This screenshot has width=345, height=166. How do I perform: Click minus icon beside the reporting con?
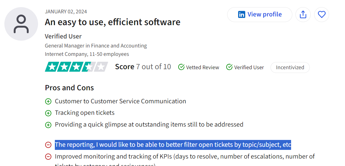[x=48, y=145]
